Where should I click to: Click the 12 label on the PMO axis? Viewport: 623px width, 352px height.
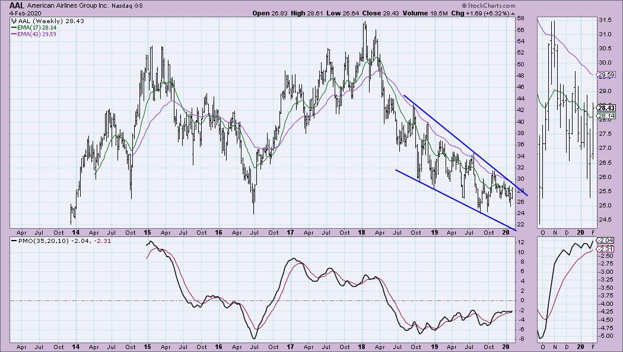point(520,242)
